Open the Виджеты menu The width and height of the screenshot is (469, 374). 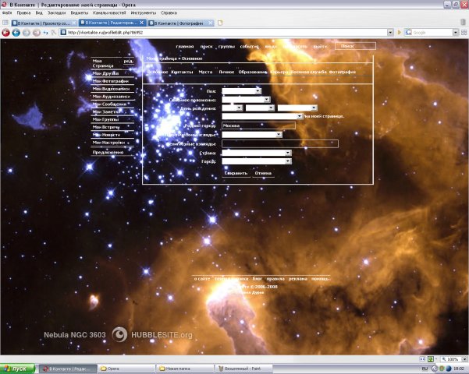pyautogui.click(x=80, y=12)
